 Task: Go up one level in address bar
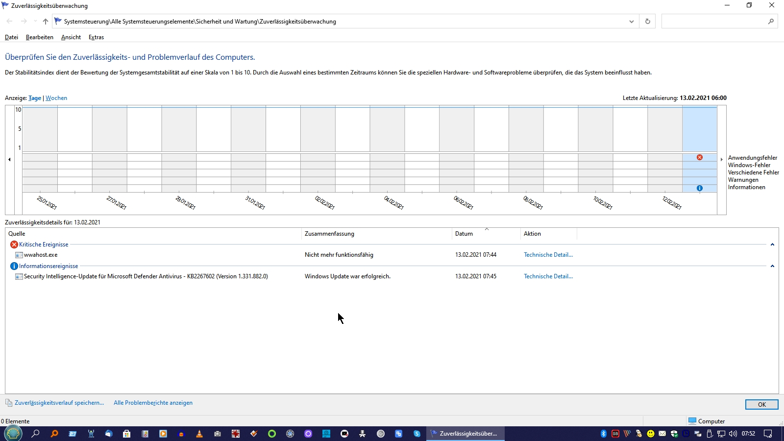(x=46, y=22)
